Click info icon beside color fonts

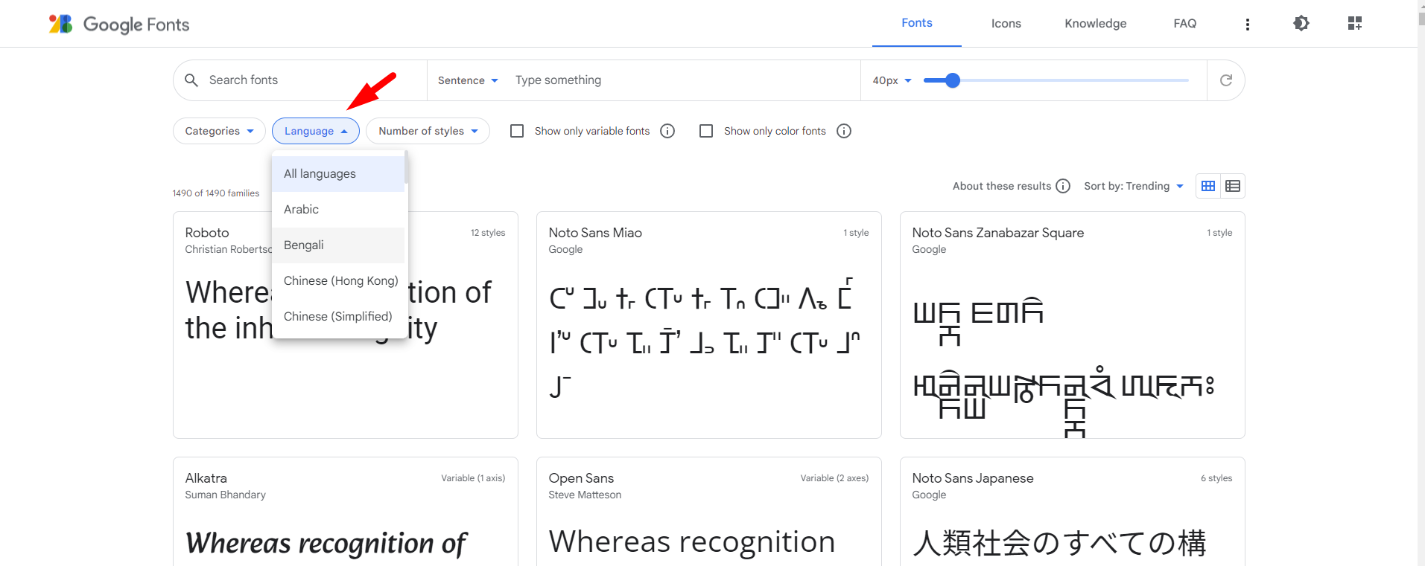click(844, 131)
